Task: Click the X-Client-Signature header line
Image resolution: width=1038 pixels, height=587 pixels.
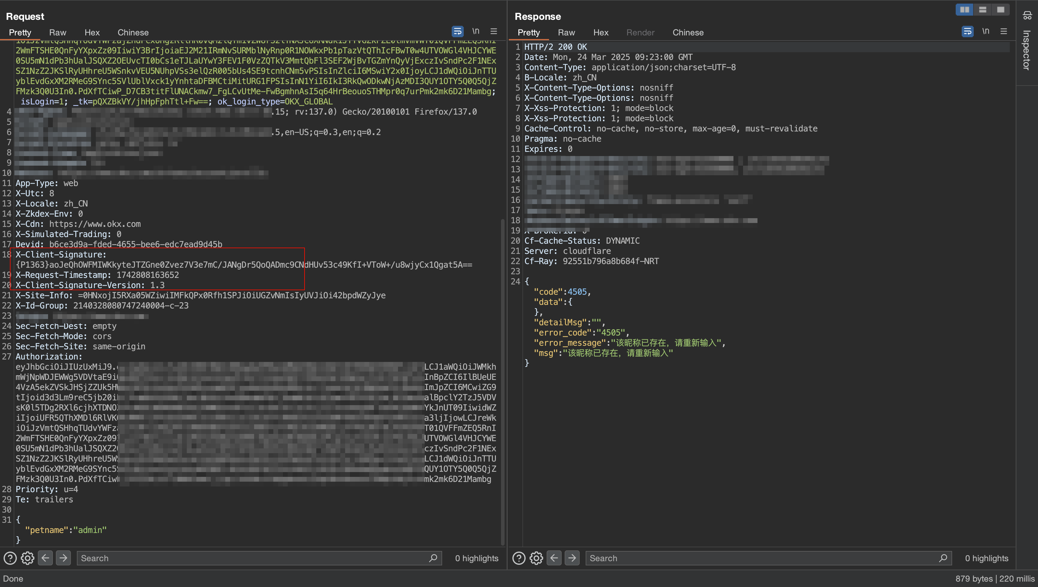Action: pyautogui.click(x=61, y=254)
